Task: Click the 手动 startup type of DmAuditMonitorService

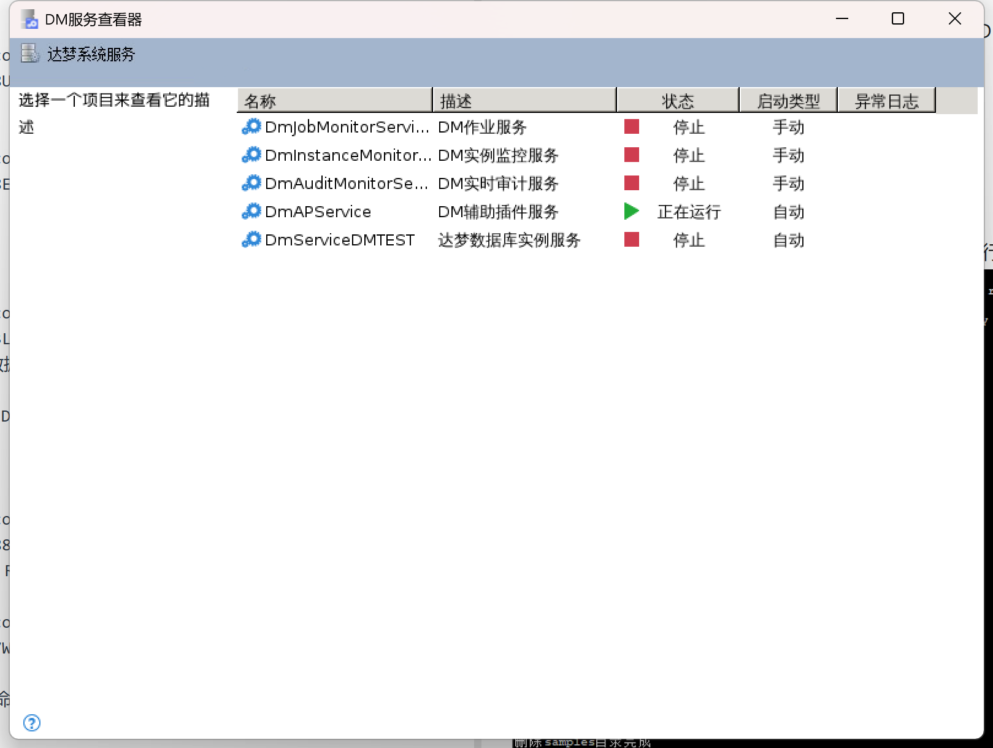Action: 788,183
